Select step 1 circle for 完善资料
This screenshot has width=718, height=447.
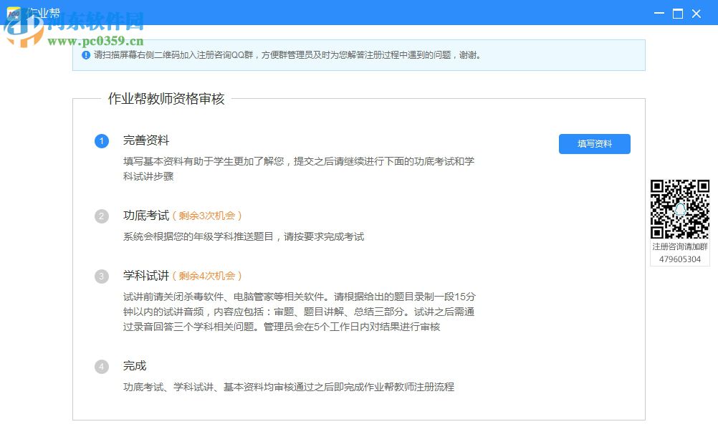[x=102, y=141]
